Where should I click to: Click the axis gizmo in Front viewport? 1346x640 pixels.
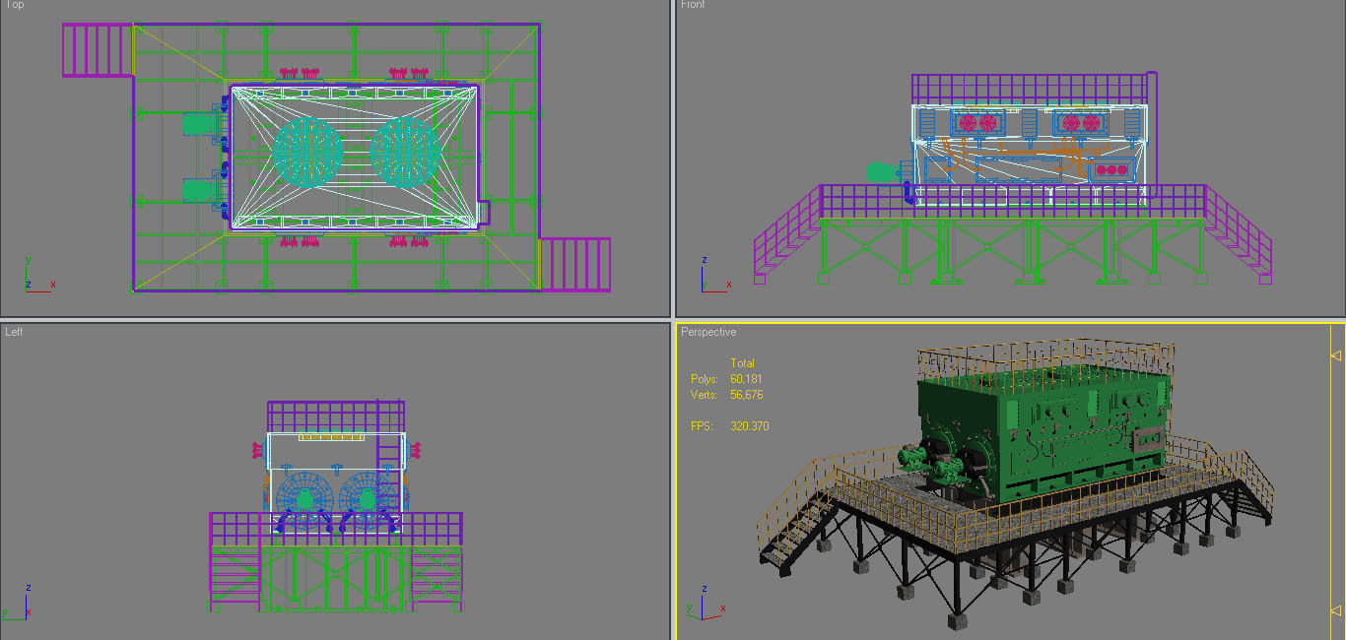tap(714, 276)
